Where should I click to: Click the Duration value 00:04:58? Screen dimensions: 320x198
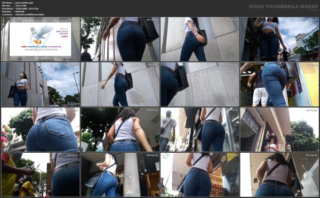[20, 12]
